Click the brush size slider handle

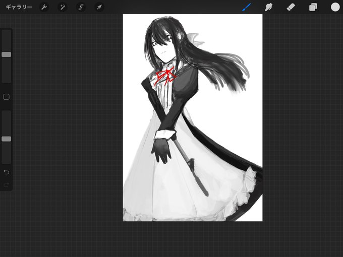coord(7,54)
